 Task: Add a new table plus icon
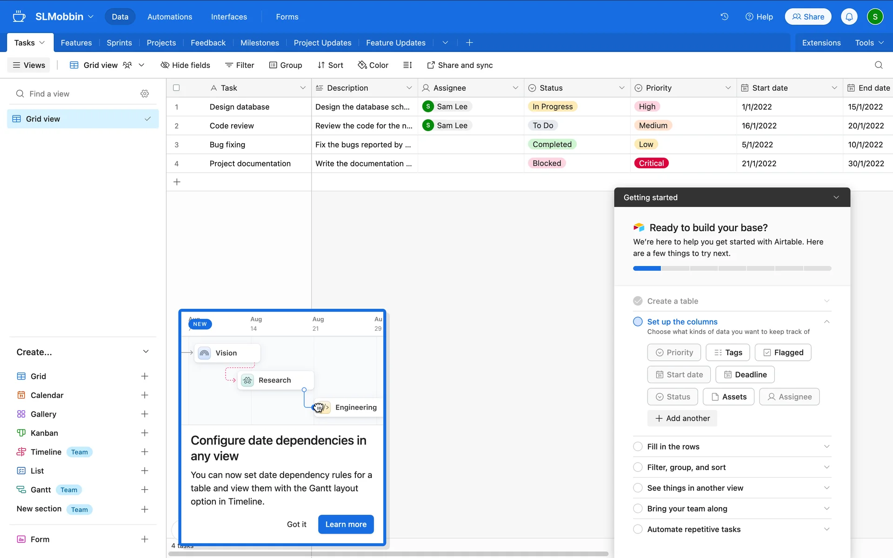coord(469,43)
